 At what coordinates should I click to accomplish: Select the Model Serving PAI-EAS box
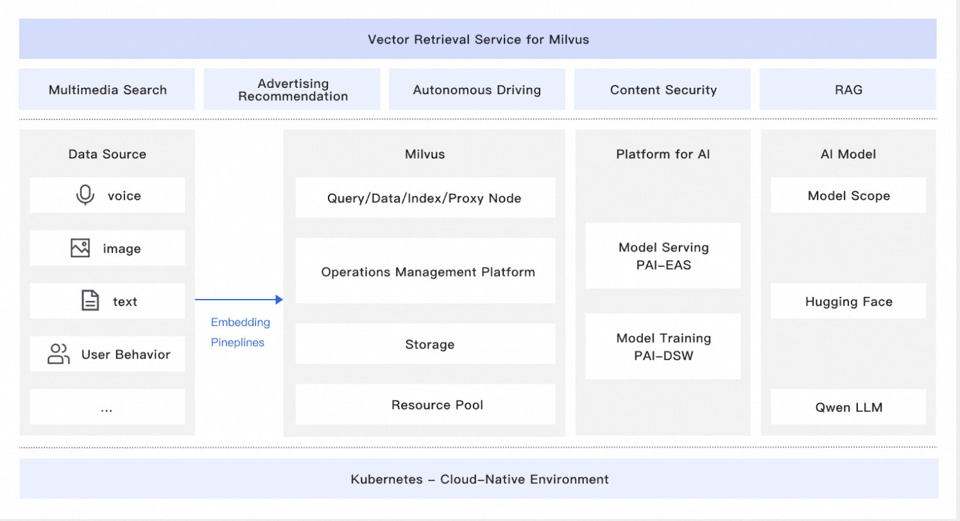(663, 255)
